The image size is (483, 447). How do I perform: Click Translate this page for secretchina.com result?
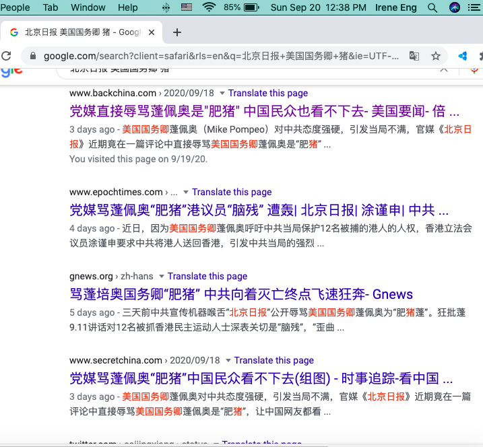[273, 360]
